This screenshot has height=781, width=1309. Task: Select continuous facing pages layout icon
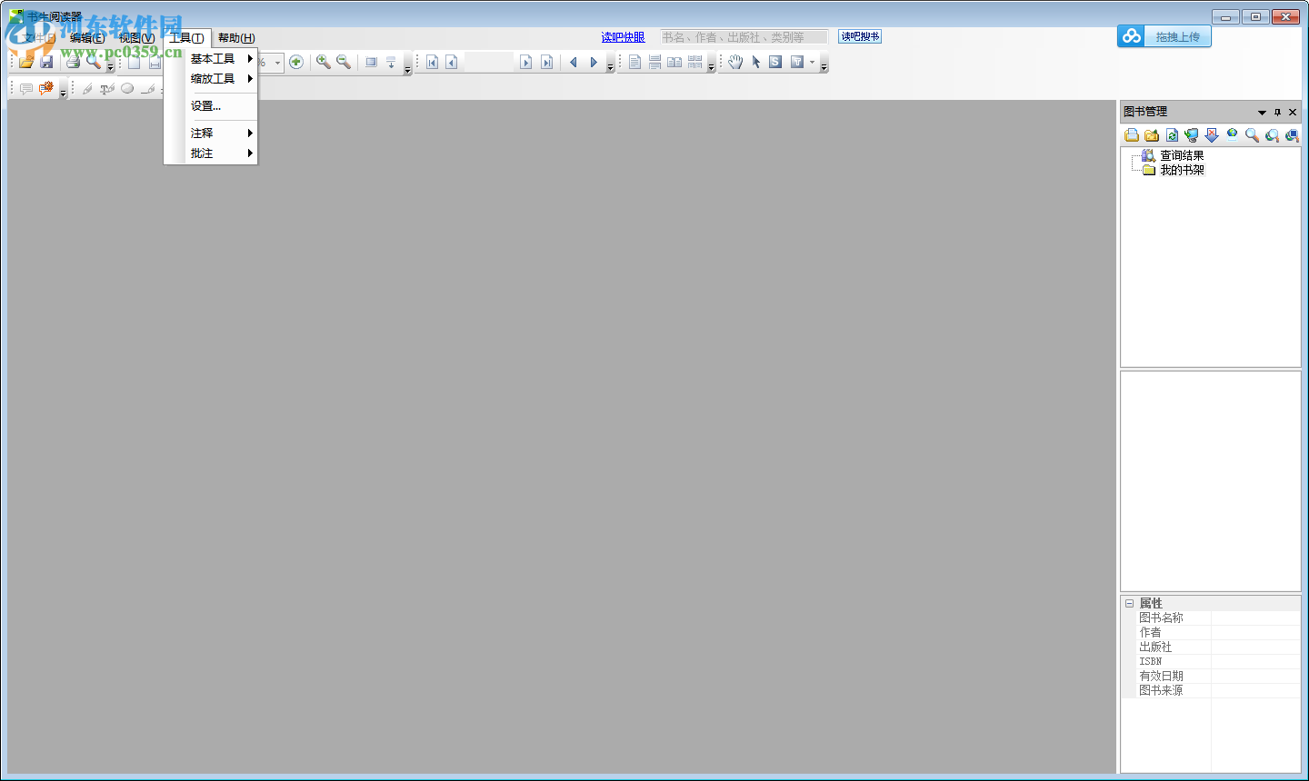pyautogui.click(x=695, y=62)
